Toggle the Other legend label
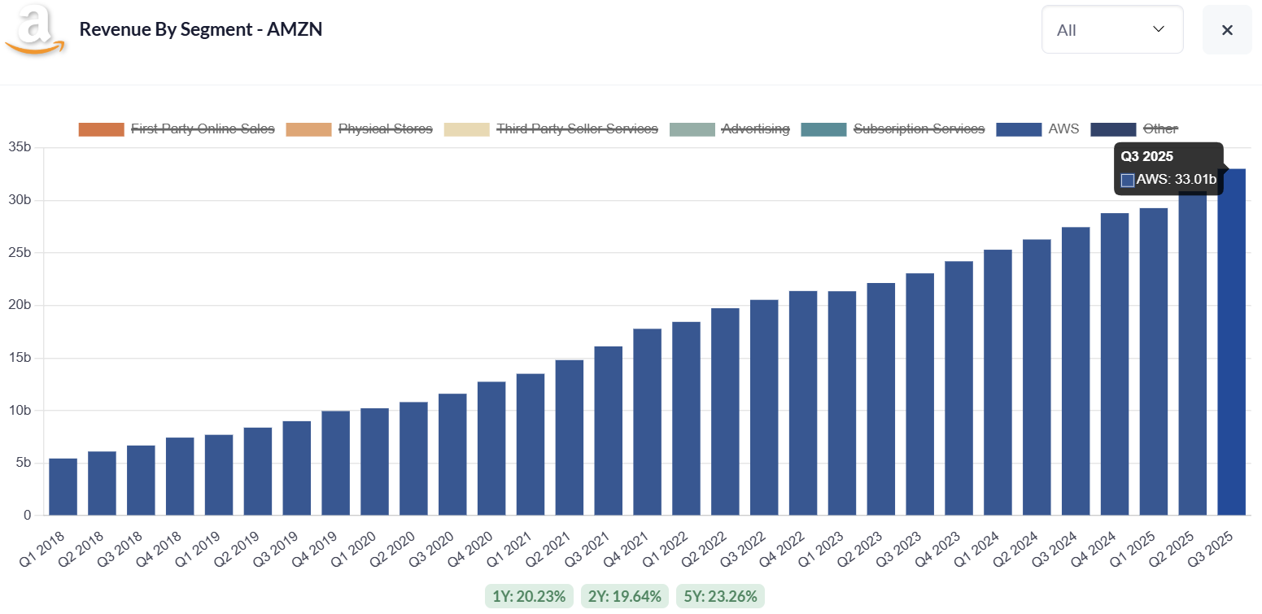 (x=1160, y=128)
